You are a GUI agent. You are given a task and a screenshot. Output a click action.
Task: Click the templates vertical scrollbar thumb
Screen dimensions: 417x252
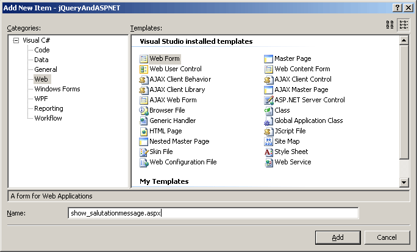404,102
